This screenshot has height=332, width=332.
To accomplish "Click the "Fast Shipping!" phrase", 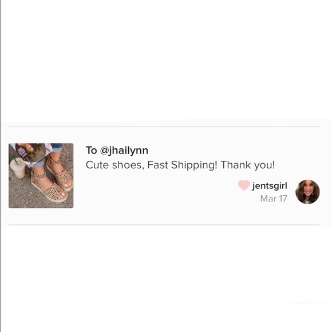I will click(182, 165).
